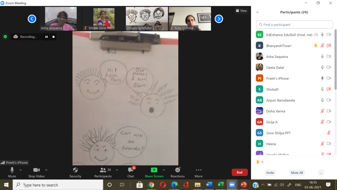Open the View layout menu
337x190 pixels.
click(x=241, y=11)
